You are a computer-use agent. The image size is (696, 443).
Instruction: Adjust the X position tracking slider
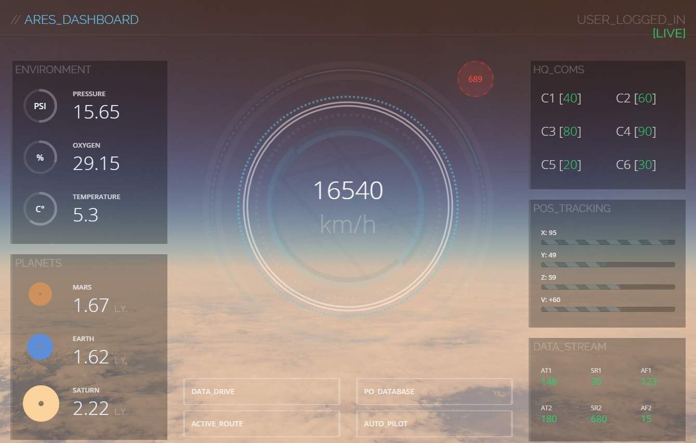coord(608,241)
